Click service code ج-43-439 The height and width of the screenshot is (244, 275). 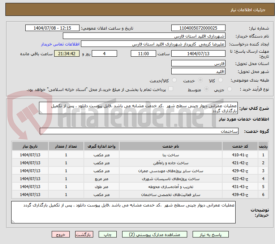coord(240,195)
